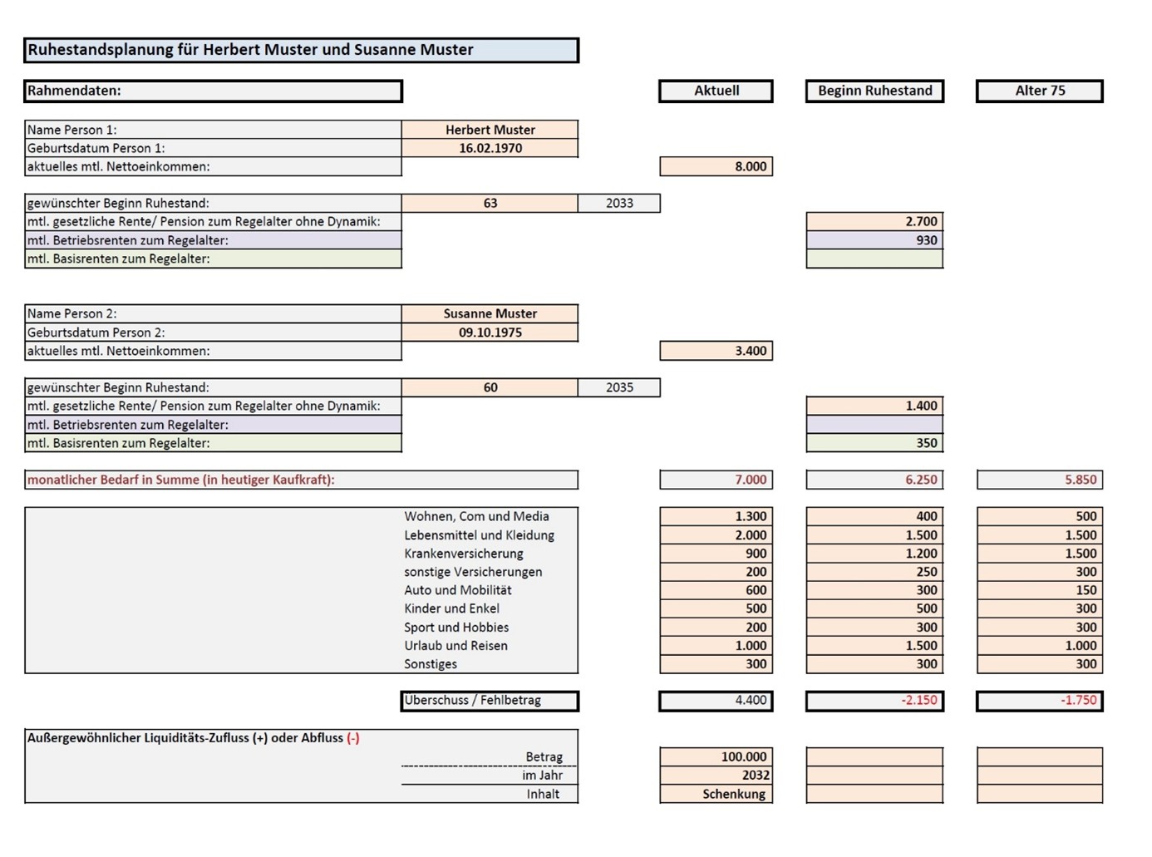Select the Rahmendaten section header cell
Image resolution: width=1152 pixels, height=857 pixels.
[x=213, y=91]
